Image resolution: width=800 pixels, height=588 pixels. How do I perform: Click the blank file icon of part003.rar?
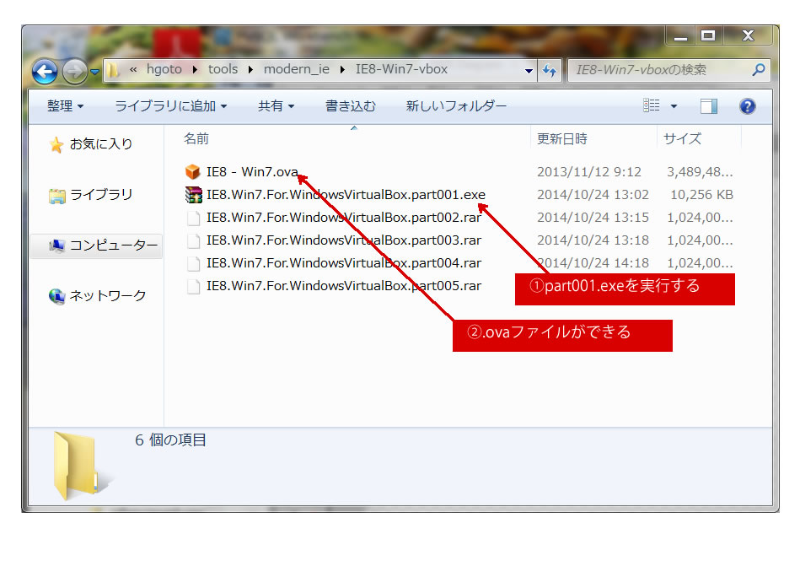click(193, 241)
